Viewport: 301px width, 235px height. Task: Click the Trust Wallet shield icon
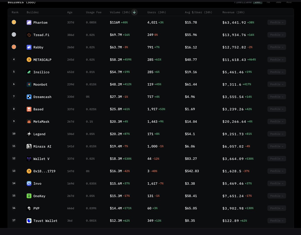coord(29,221)
